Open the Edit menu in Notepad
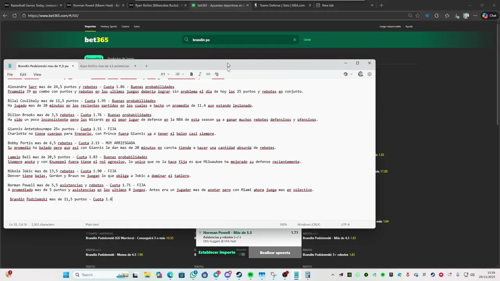500x281 pixels. pos(23,75)
